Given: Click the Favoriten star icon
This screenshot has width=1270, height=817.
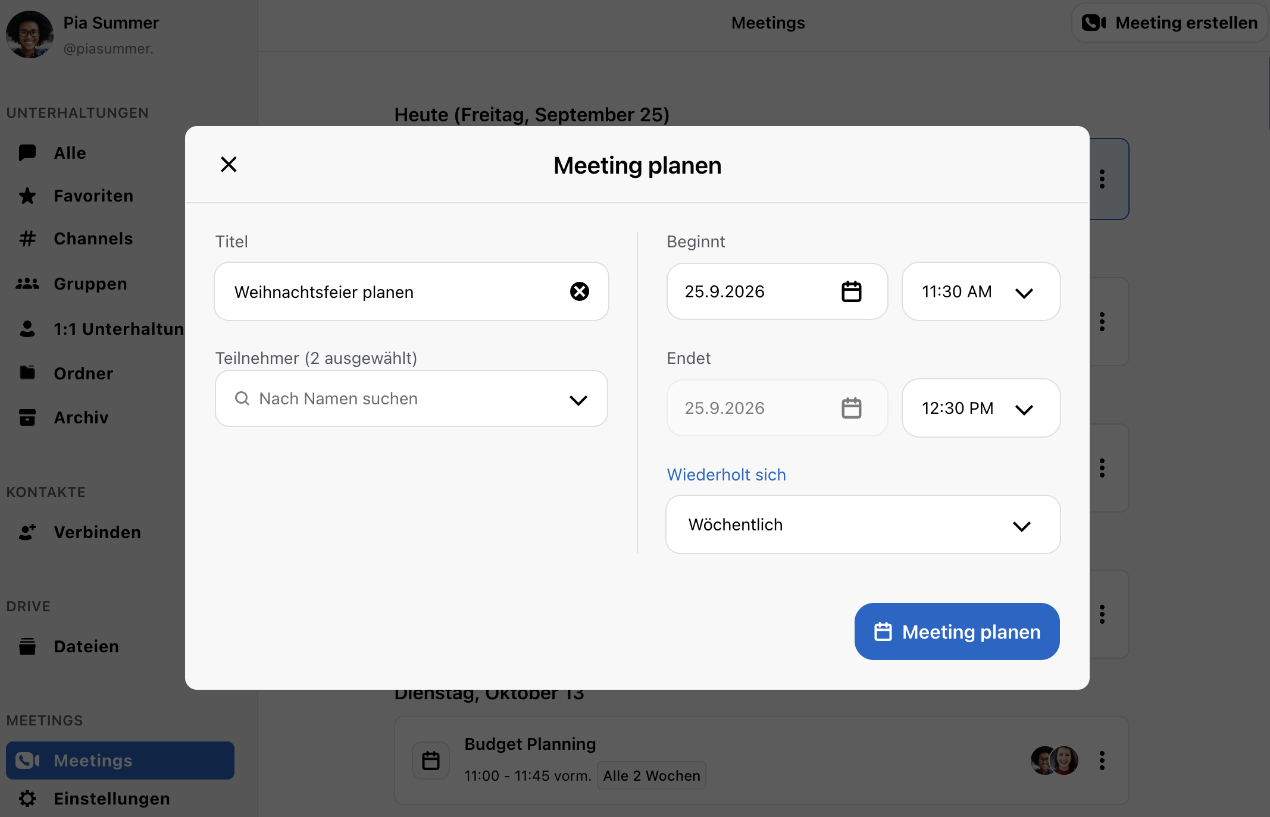Looking at the screenshot, I should click(27, 196).
